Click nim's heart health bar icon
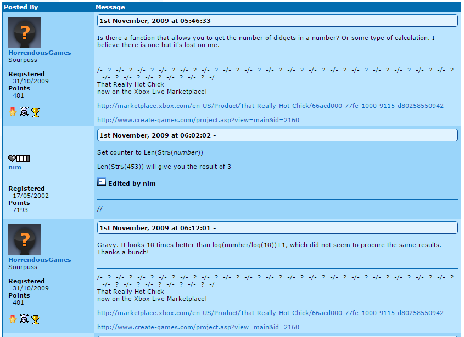The height and width of the screenshot is (337, 464). 19,158
